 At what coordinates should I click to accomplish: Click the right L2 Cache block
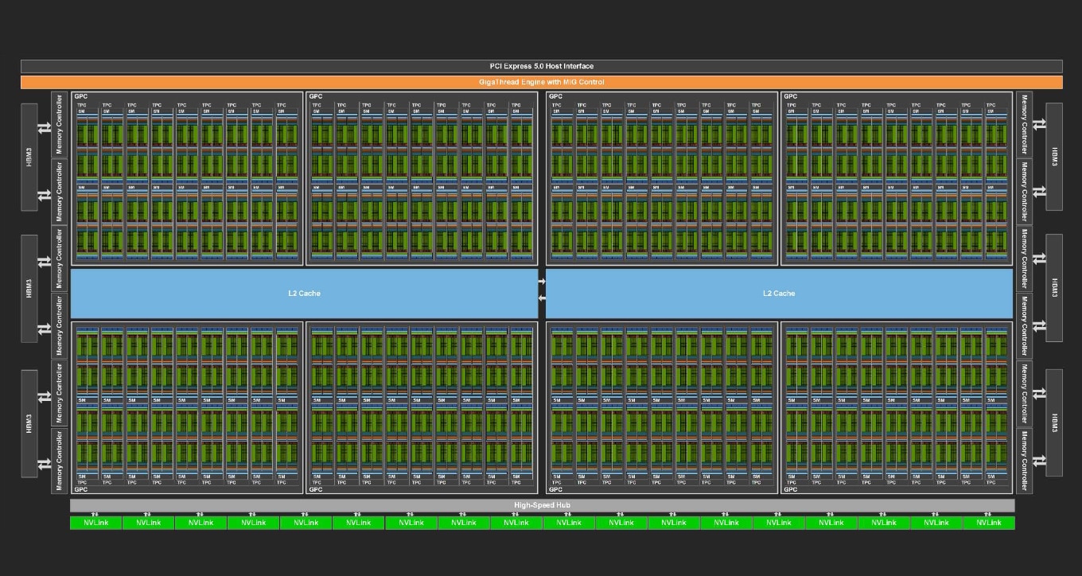(x=779, y=294)
